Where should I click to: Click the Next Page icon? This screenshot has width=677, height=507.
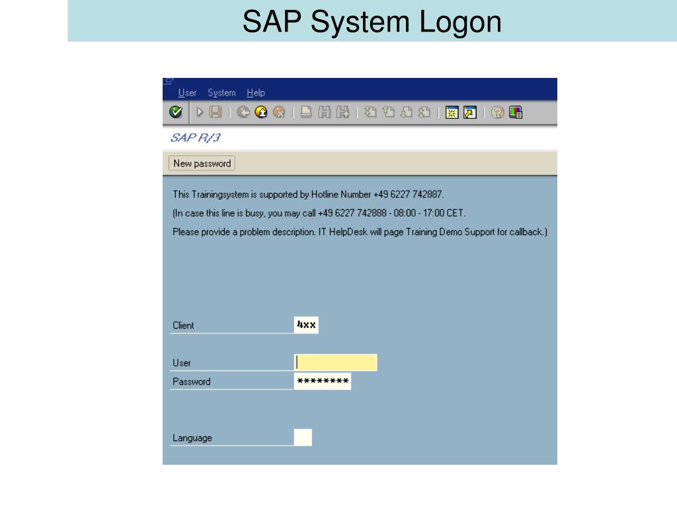pos(407,112)
